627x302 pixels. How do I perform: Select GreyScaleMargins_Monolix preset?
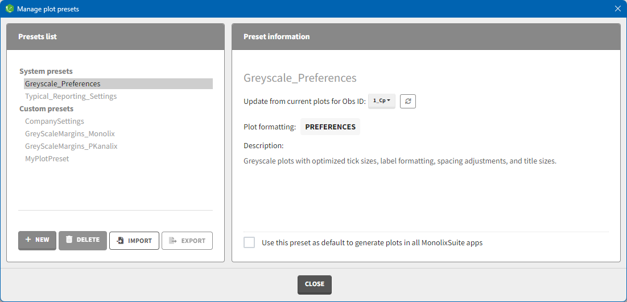coord(69,134)
